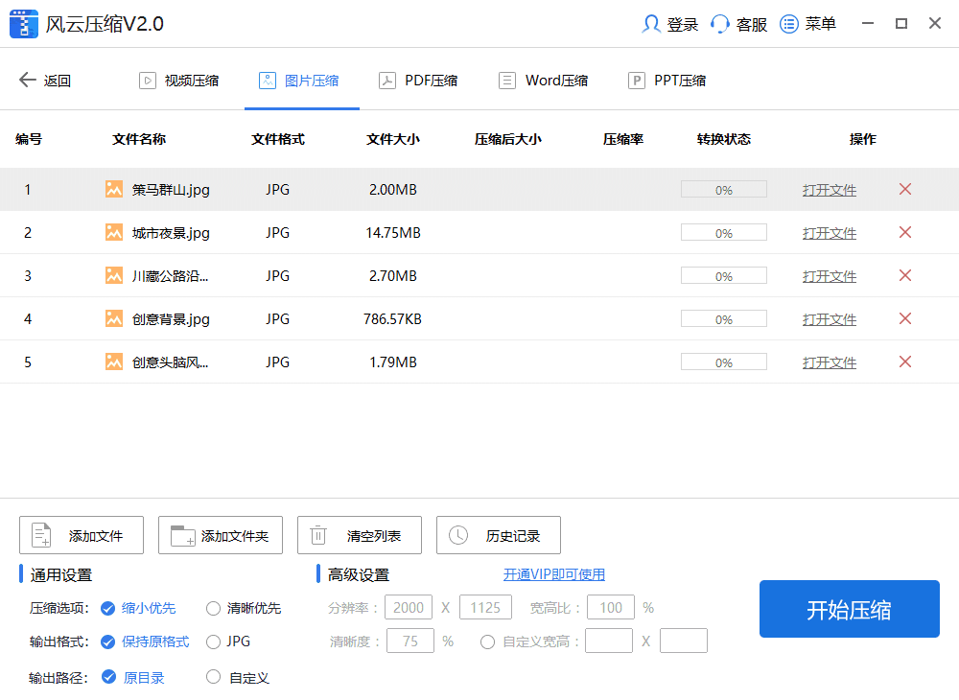
Task: Click the login user icon
Action: (652, 24)
